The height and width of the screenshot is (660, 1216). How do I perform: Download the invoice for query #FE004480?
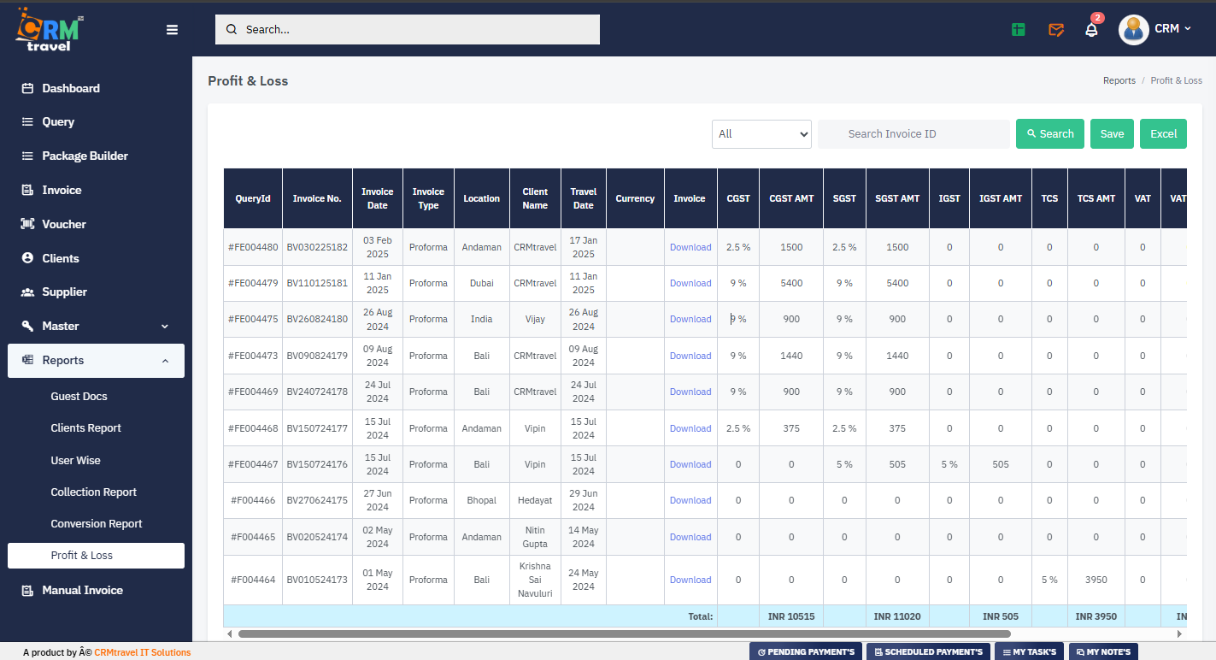(x=690, y=247)
